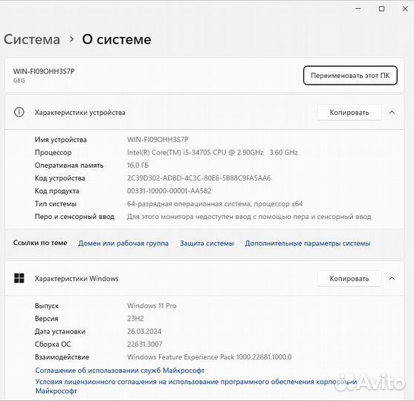Viewport: 414px width, 401px height.
Task: Click the GEG model text under PC name
Action: pos(19,80)
